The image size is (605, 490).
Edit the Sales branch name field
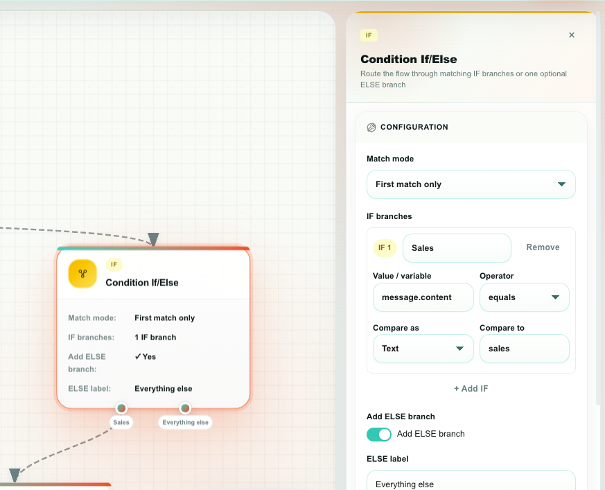[x=457, y=248]
